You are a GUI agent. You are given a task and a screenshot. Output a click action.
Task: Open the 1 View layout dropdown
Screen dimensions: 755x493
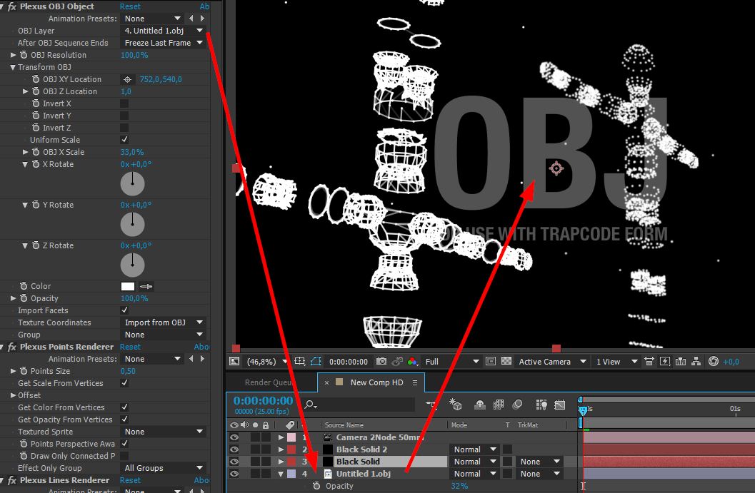[x=617, y=361]
